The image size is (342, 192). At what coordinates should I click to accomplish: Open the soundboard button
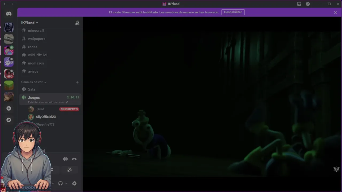[69, 170]
